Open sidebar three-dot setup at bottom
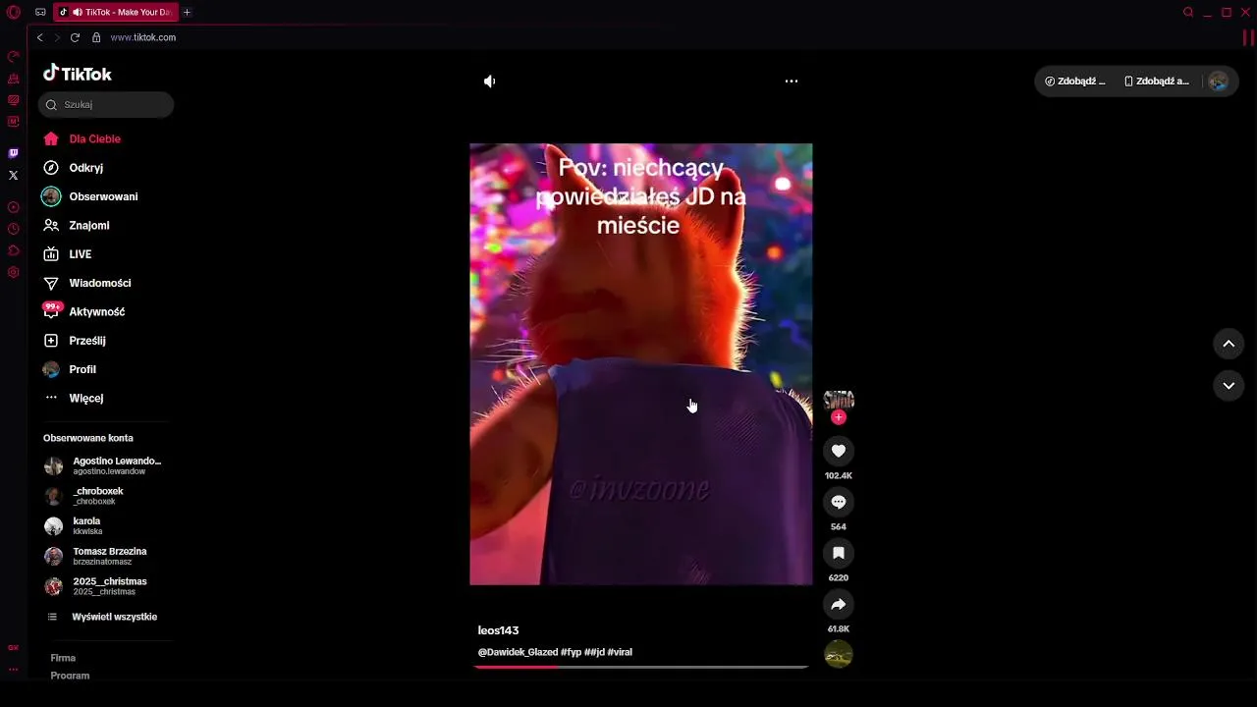1257x707 pixels. pyautogui.click(x=14, y=669)
